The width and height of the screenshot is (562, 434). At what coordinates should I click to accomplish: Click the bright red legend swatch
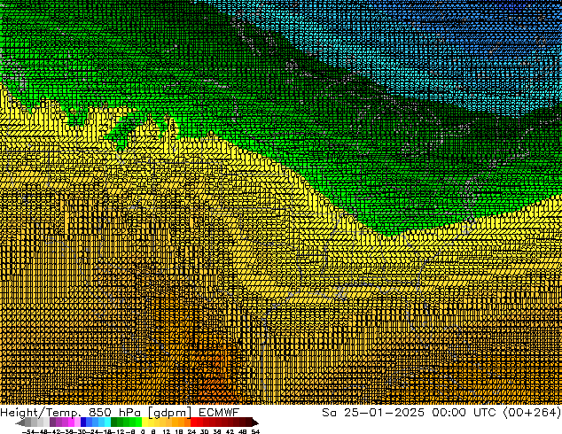193,422
